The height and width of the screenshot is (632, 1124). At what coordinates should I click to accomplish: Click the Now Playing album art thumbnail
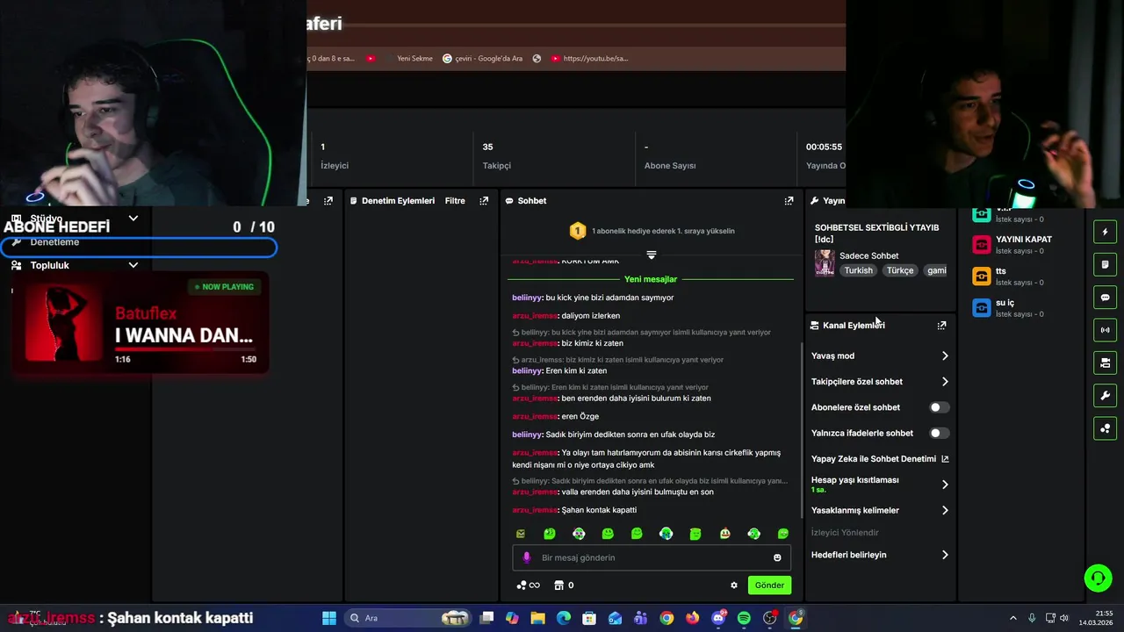pos(64,324)
